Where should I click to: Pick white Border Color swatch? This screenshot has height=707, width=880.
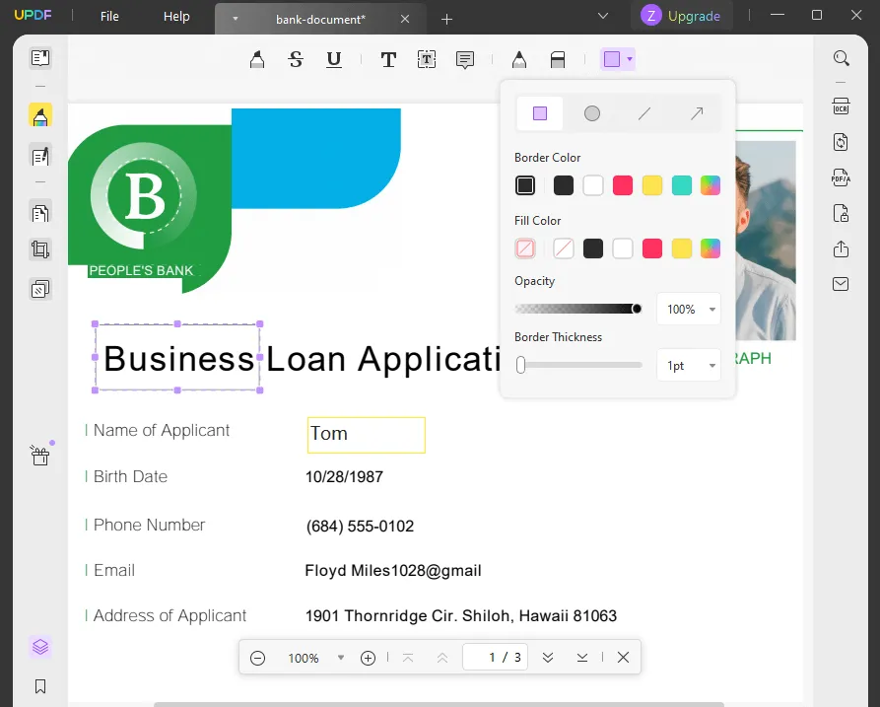[593, 185]
